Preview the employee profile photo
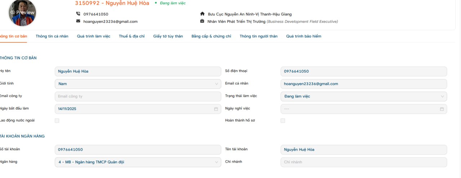 click(22, 12)
